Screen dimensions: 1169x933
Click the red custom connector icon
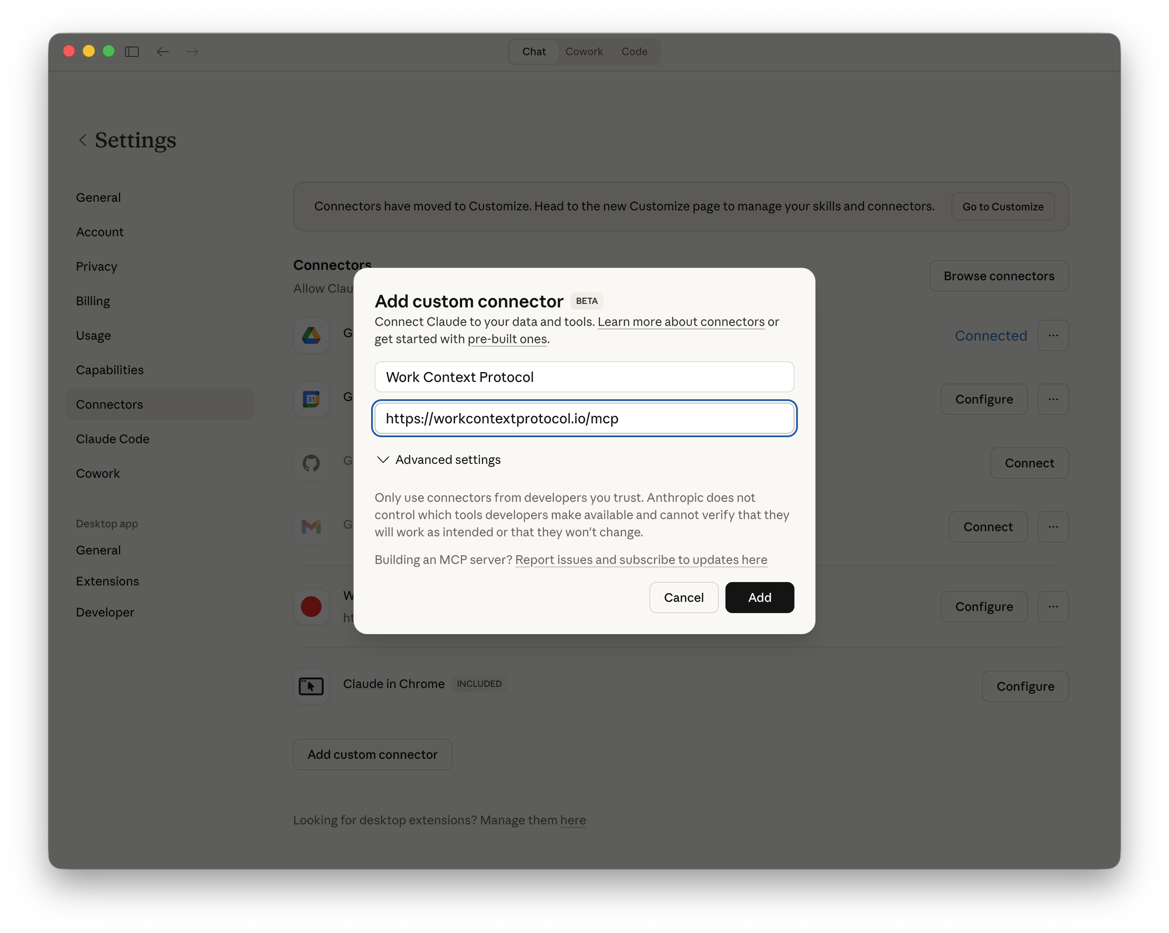pos(311,606)
